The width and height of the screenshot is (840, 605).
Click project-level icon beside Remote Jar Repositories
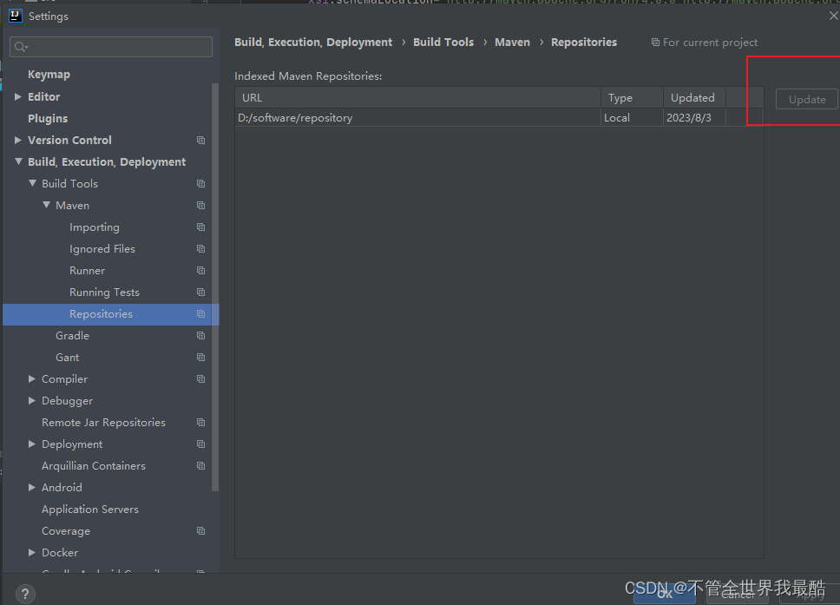tap(201, 422)
